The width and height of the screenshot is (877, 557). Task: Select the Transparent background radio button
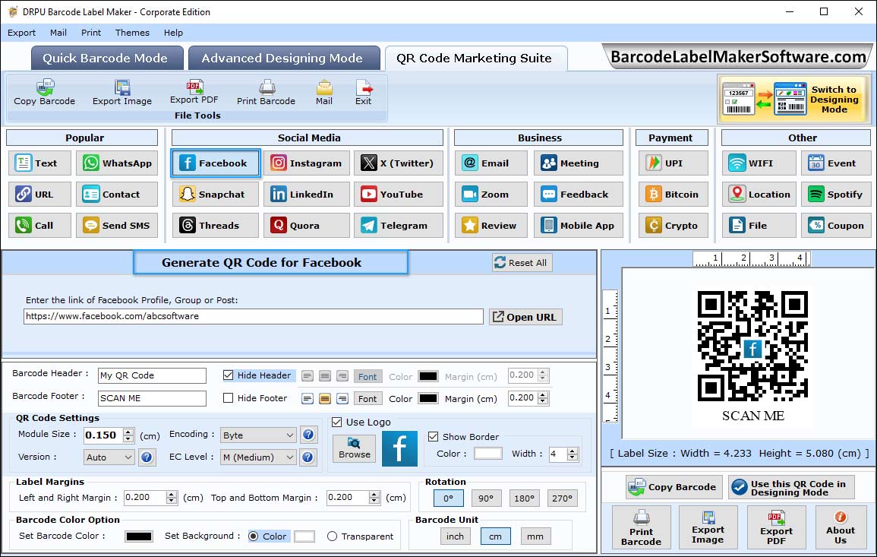click(x=332, y=536)
